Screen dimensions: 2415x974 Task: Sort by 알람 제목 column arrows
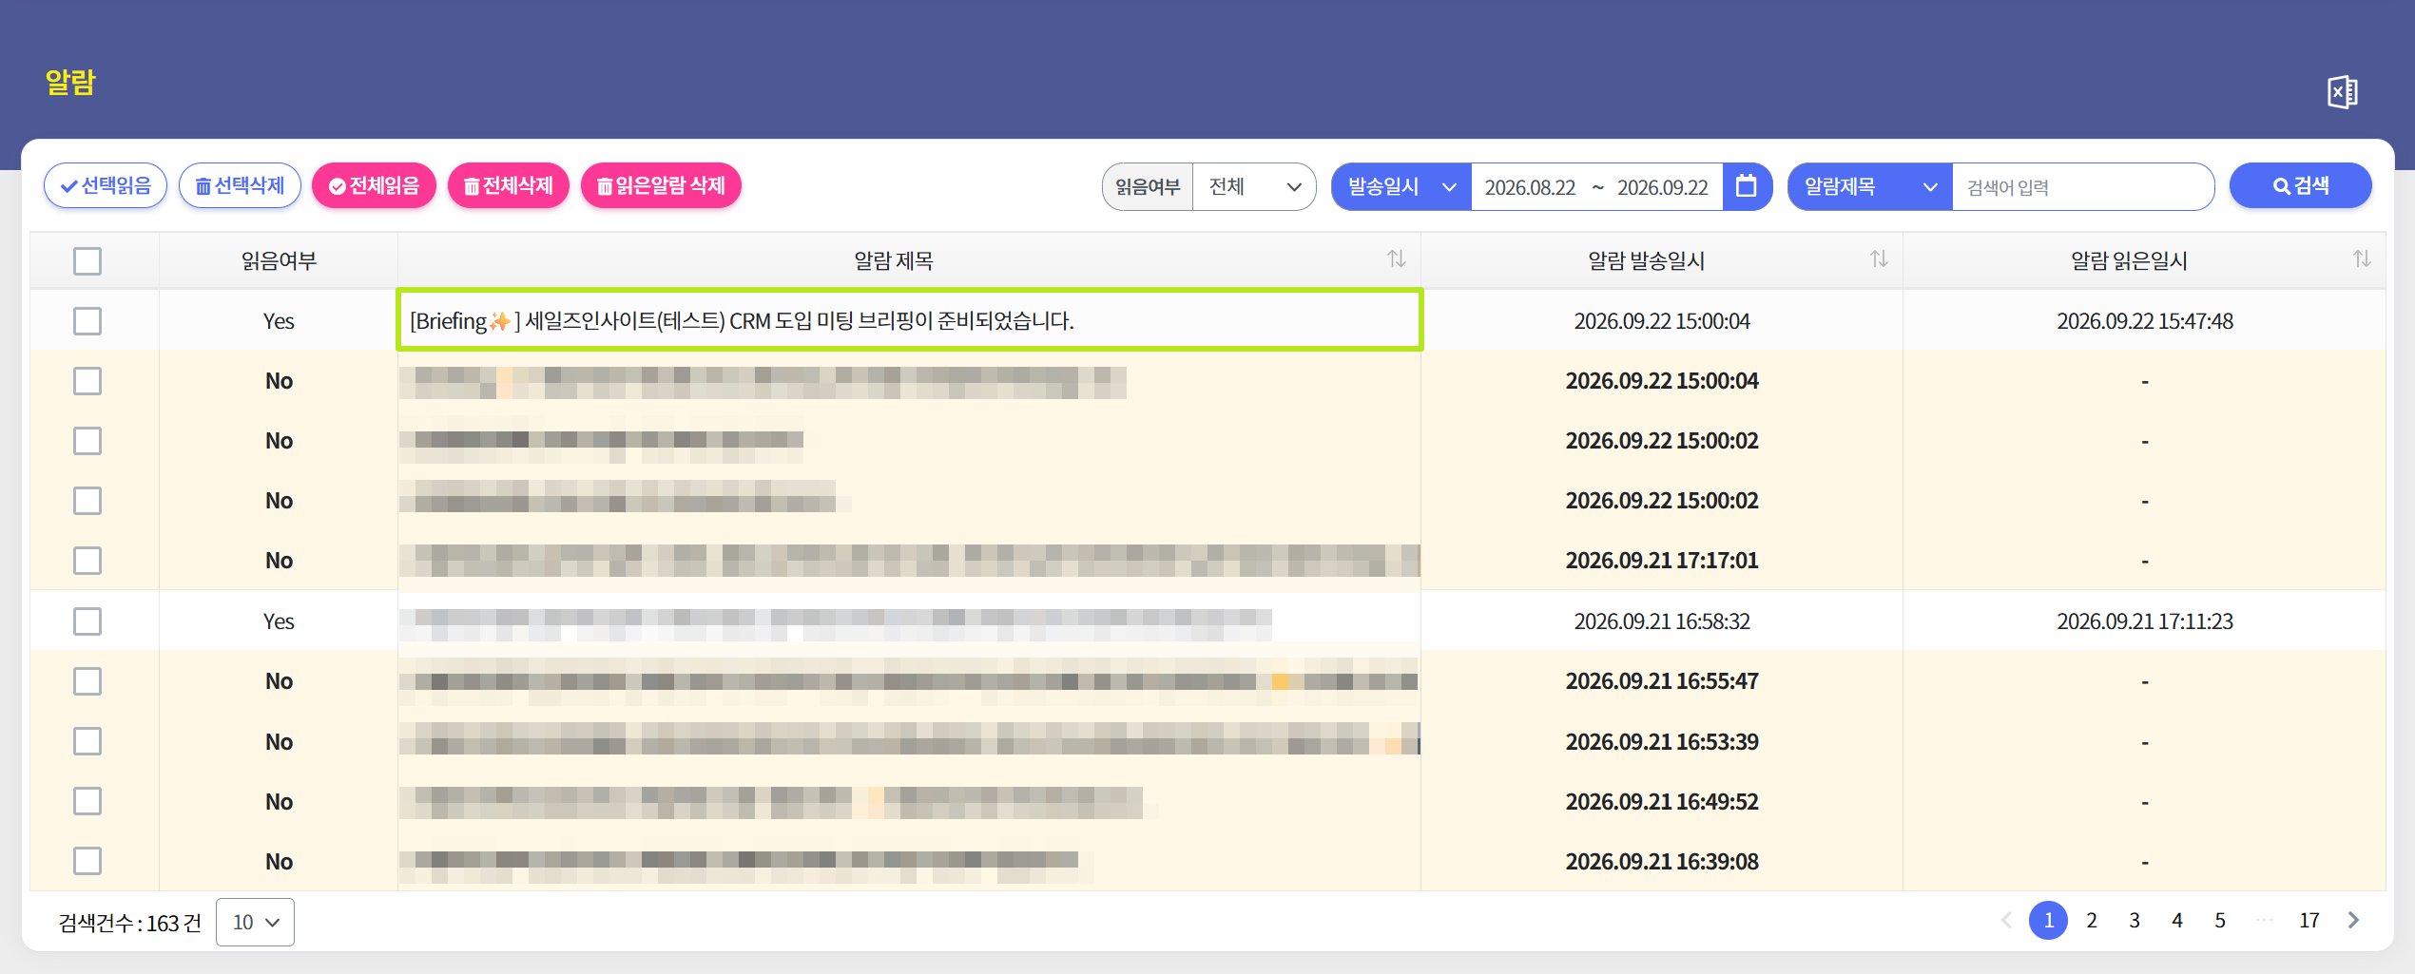1396,259
